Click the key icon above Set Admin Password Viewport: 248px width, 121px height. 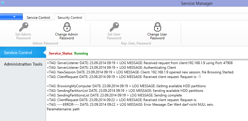pyautogui.click(x=24, y=27)
